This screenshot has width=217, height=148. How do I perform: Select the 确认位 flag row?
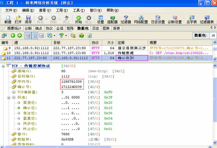65,108
